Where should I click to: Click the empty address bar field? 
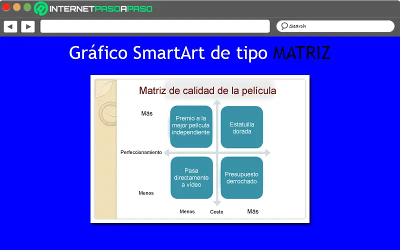[x=155, y=26]
